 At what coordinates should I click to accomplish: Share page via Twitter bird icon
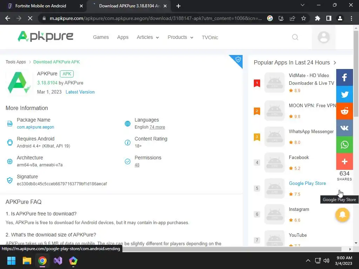[x=344, y=94]
